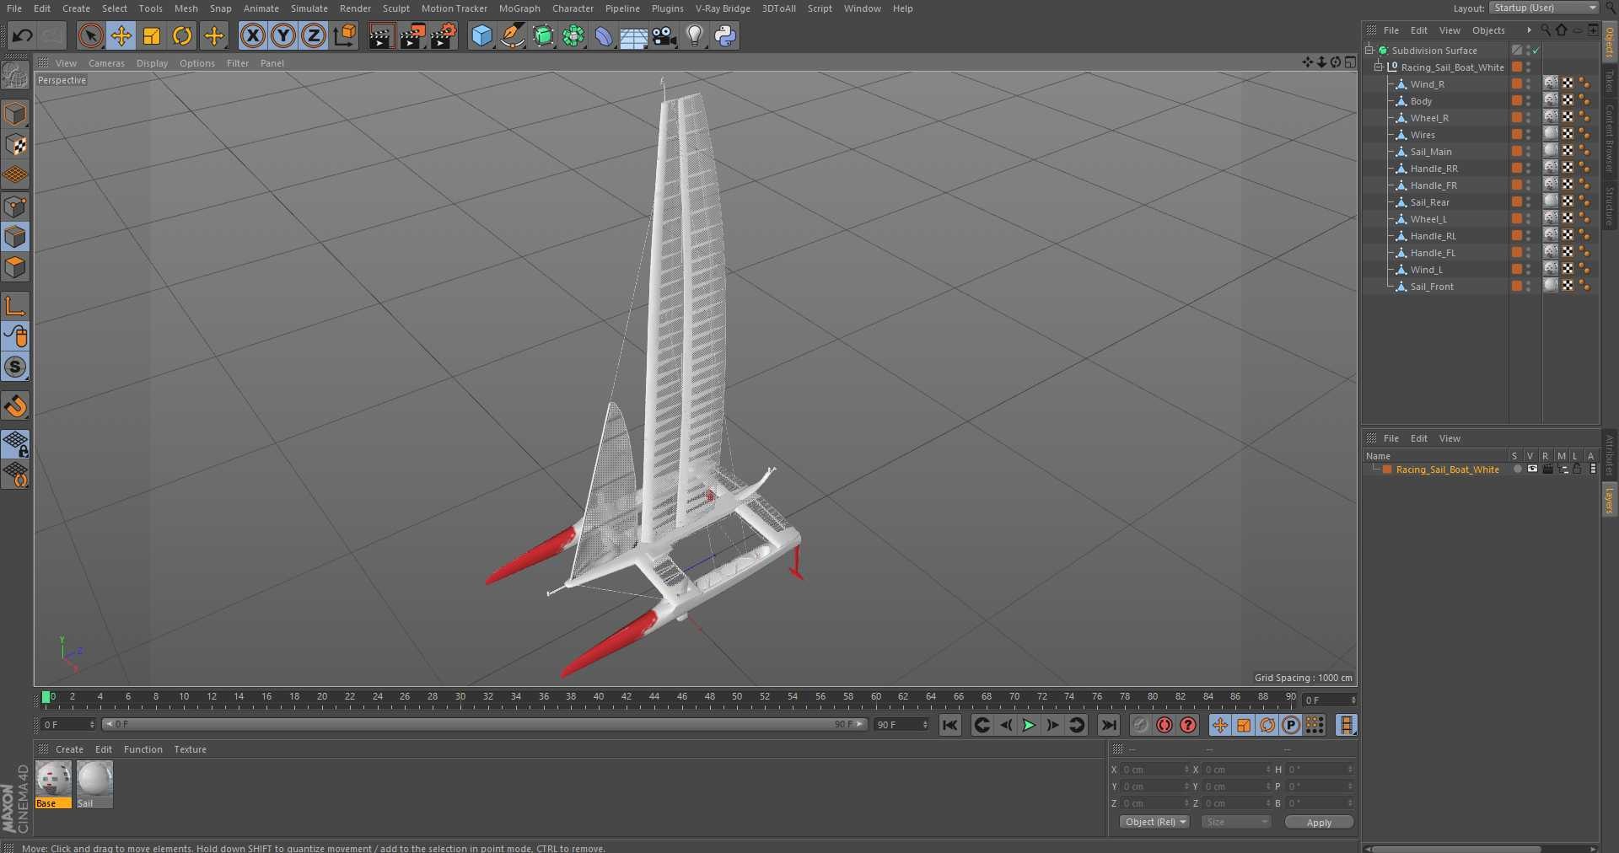Collapse Racing_Sail_Boat_White group in object tree
This screenshot has height=853, width=1619.
(1379, 67)
